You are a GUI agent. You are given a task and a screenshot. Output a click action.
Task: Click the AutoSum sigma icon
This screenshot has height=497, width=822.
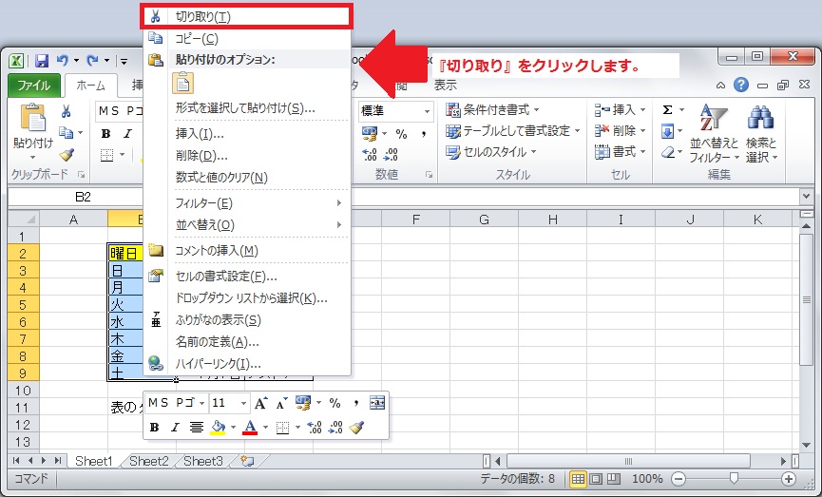(x=667, y=110)
